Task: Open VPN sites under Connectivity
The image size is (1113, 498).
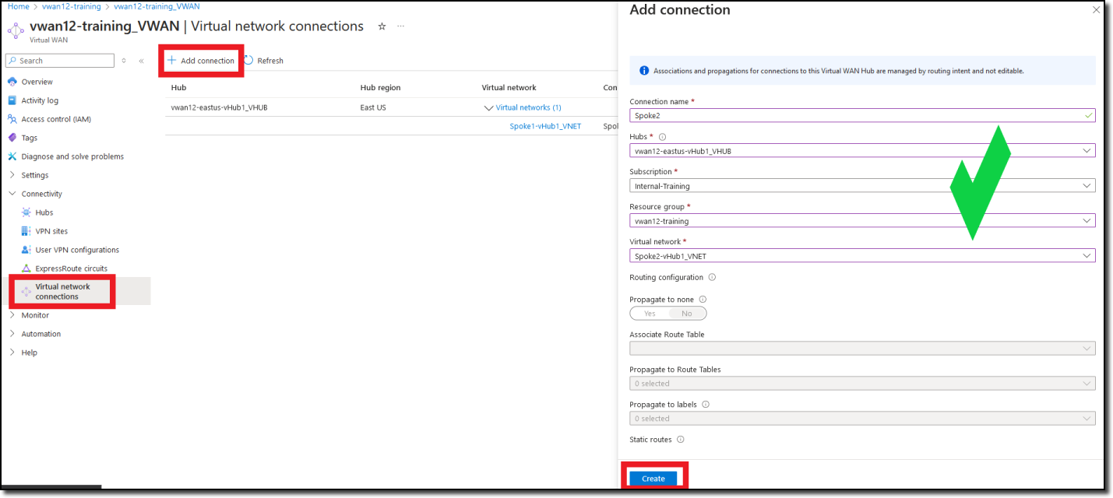Action: 51,231
